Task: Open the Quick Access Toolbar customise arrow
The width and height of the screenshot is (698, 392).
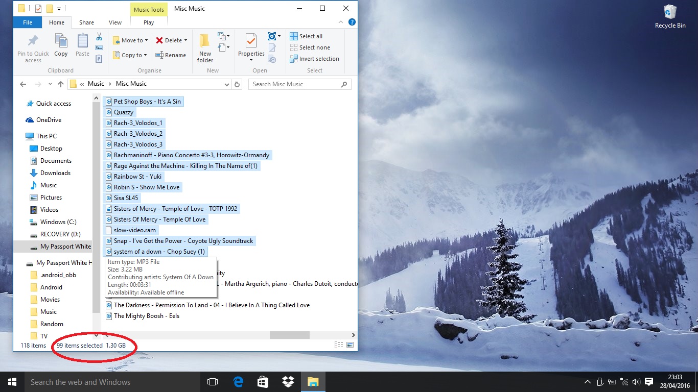Action: pos(59,9)
